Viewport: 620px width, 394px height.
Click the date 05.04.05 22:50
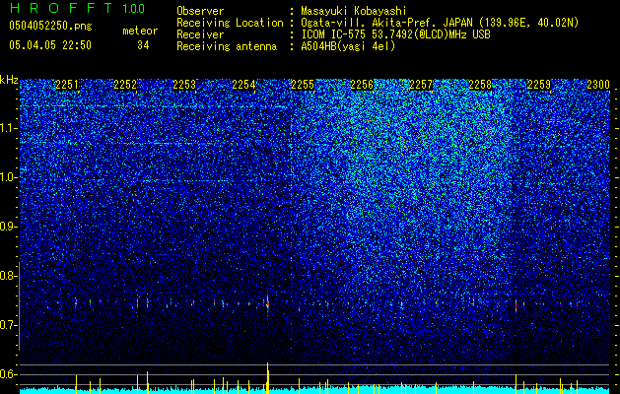(50, 45)
